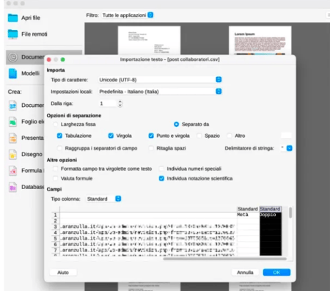Screen dimensions: 330x291
Task: Open the Lorem Ipsum document thumbnail
Action: 260,40
